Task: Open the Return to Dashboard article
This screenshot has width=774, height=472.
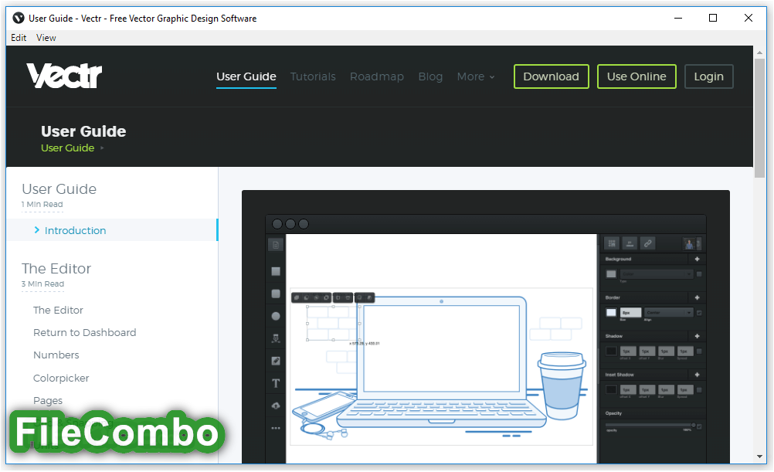Action: tap(84, 332)
